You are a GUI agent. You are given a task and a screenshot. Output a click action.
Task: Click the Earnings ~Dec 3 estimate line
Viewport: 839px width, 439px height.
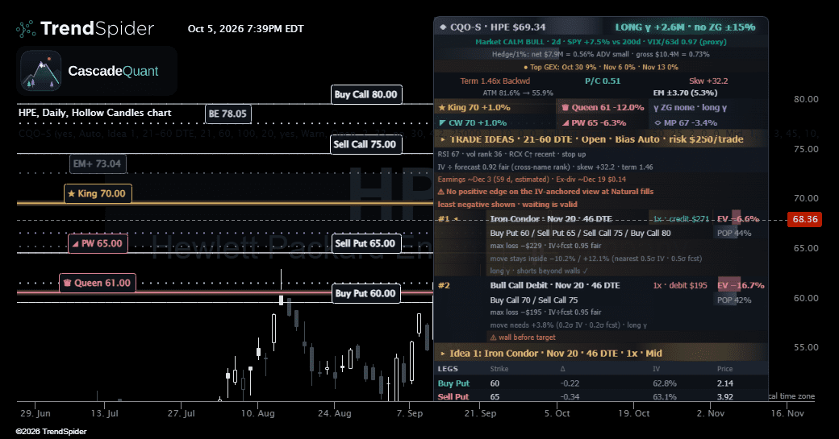532,180
